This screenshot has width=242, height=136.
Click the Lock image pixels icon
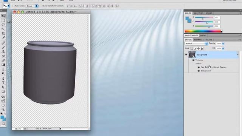(195, 48)
